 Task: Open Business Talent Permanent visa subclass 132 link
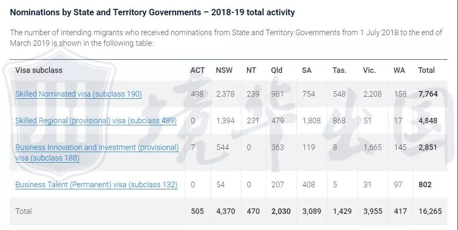[x=96, y=185]
